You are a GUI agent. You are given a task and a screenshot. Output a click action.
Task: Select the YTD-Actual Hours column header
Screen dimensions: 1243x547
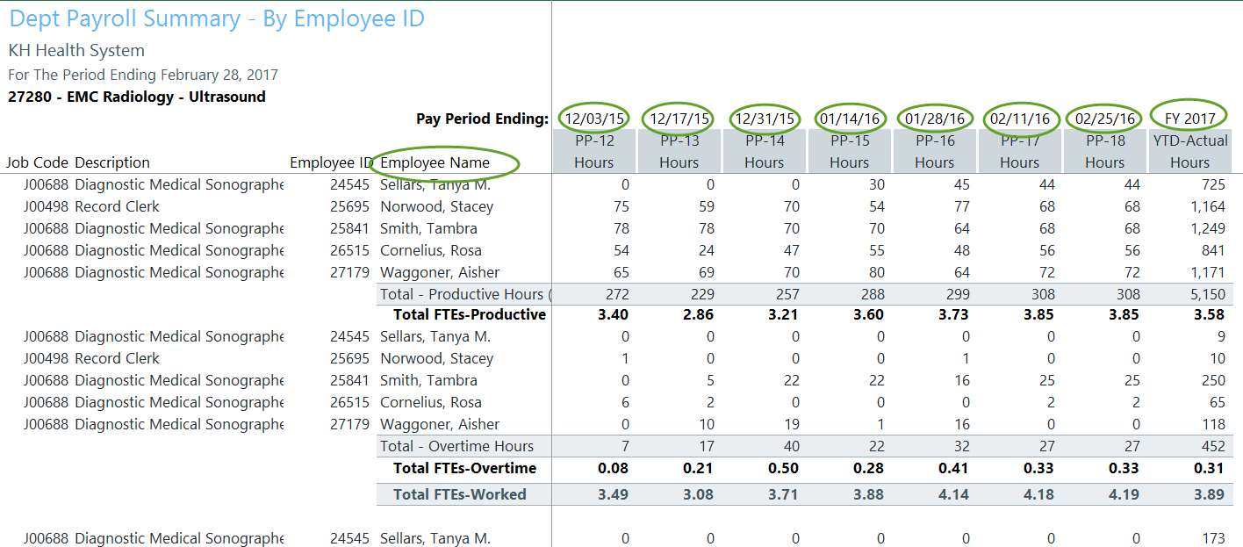click(1189, 151)
